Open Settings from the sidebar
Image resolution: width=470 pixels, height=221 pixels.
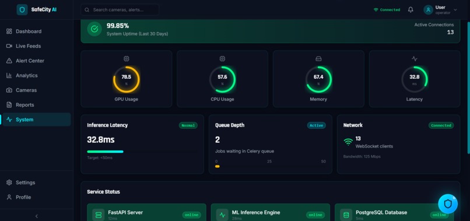pos(37,183)
